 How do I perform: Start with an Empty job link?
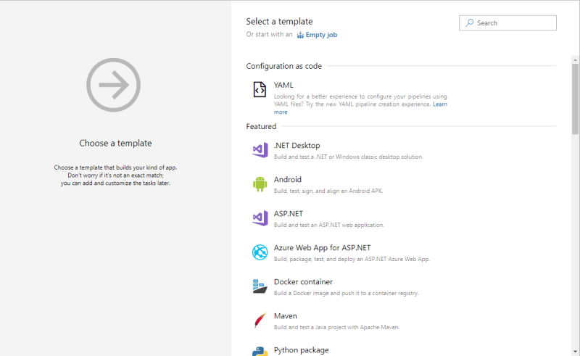click(321, 34)
